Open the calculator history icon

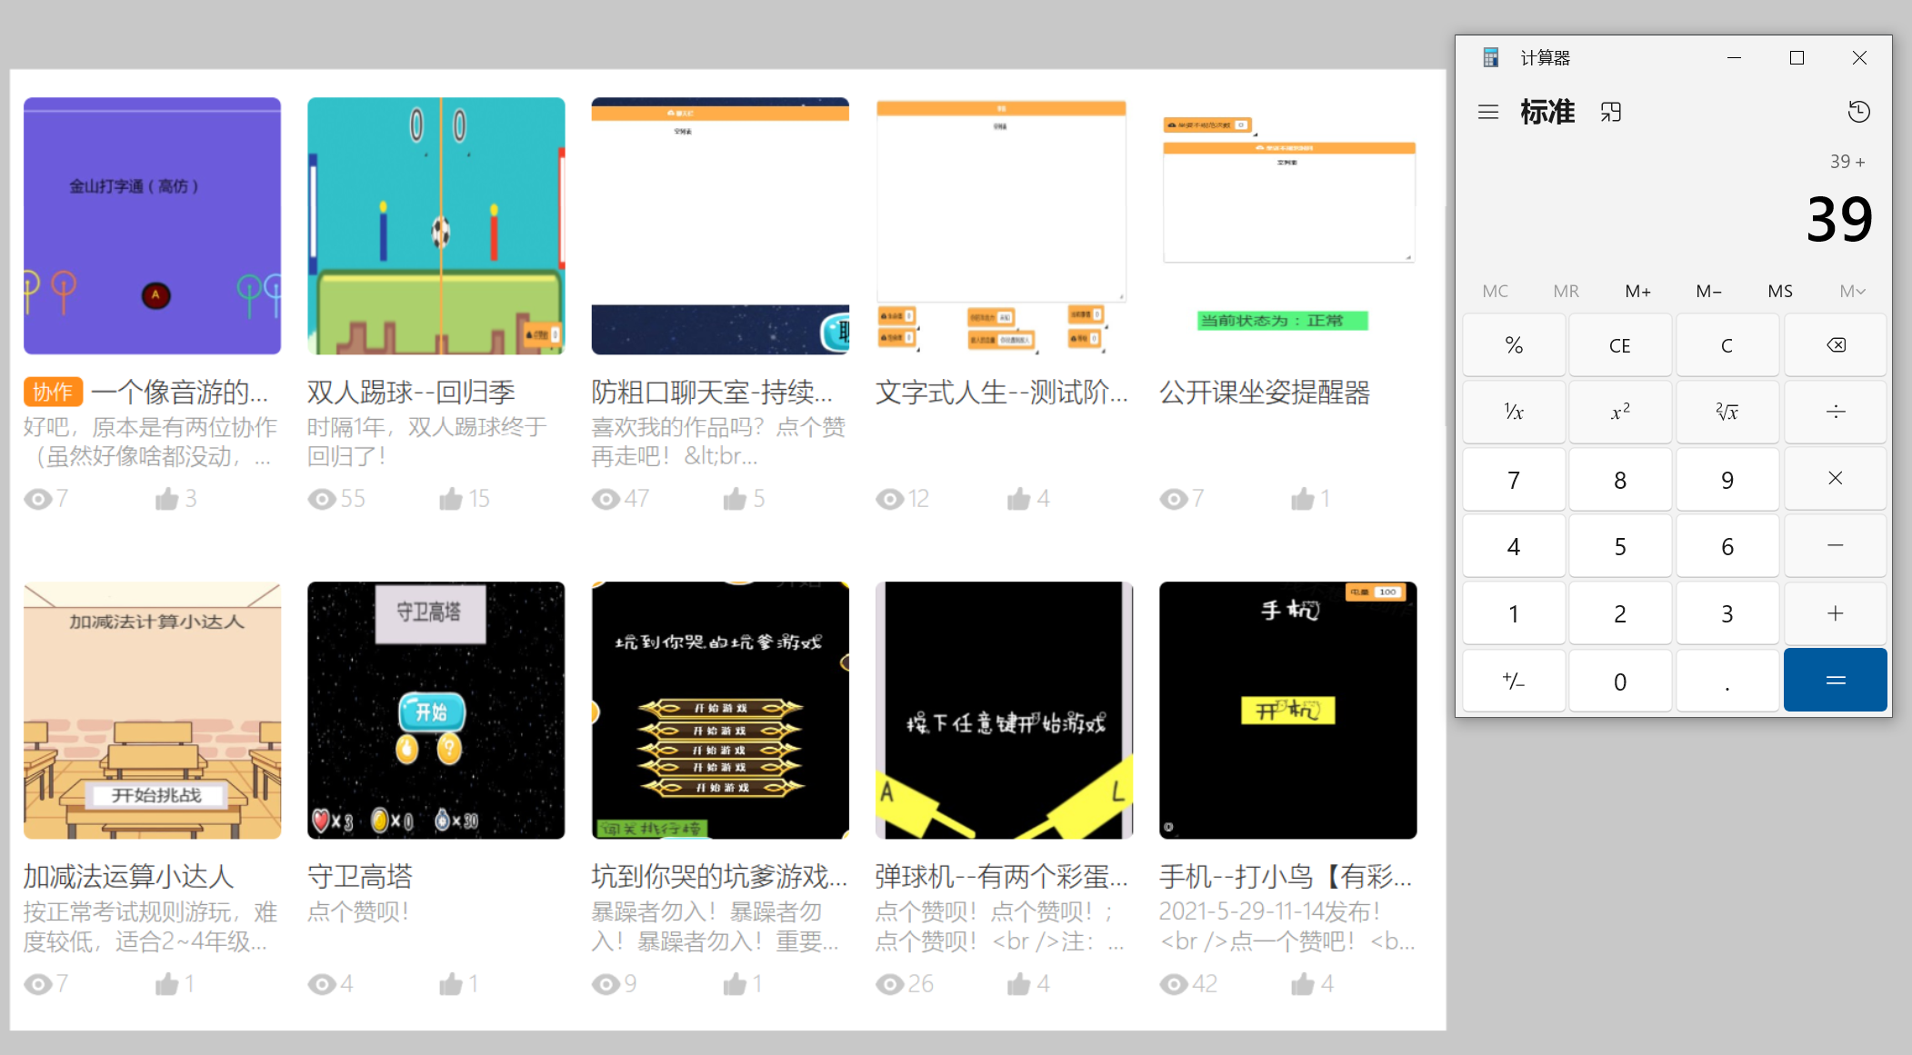(1858, 112)
